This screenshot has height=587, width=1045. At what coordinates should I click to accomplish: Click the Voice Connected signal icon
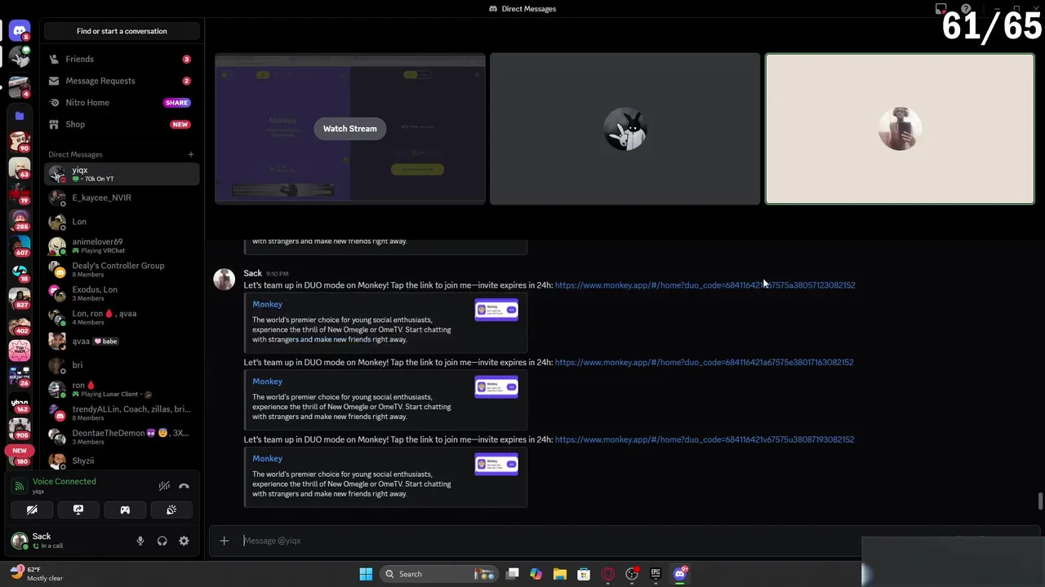19,486
